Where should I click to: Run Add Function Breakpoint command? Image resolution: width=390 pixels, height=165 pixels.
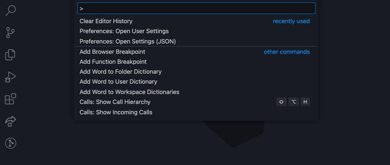113,62
